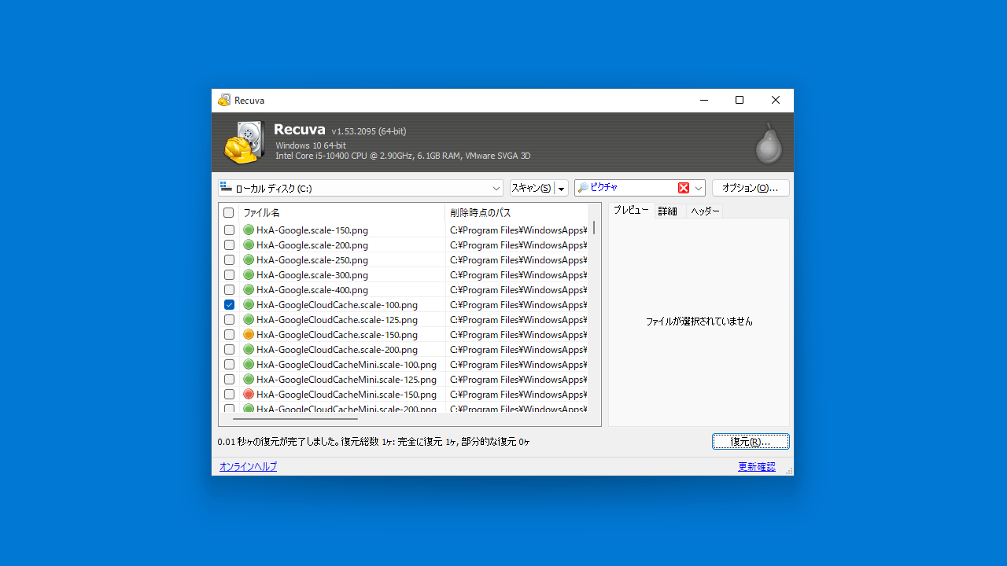Image resolution: width=1007 pixels, height=566 pixels.
Task: Click the recovery status message text
Action: (374, 442)
